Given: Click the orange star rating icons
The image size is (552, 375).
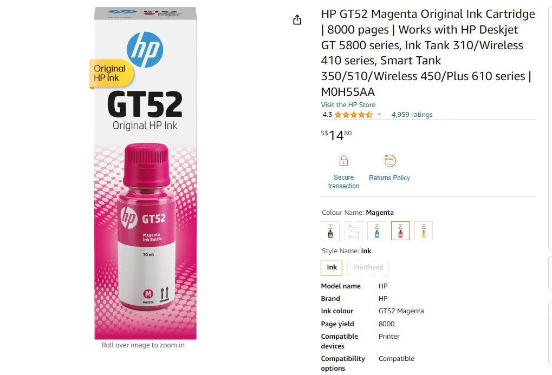Looking at the screenshot, I should (x=353, y=114).
